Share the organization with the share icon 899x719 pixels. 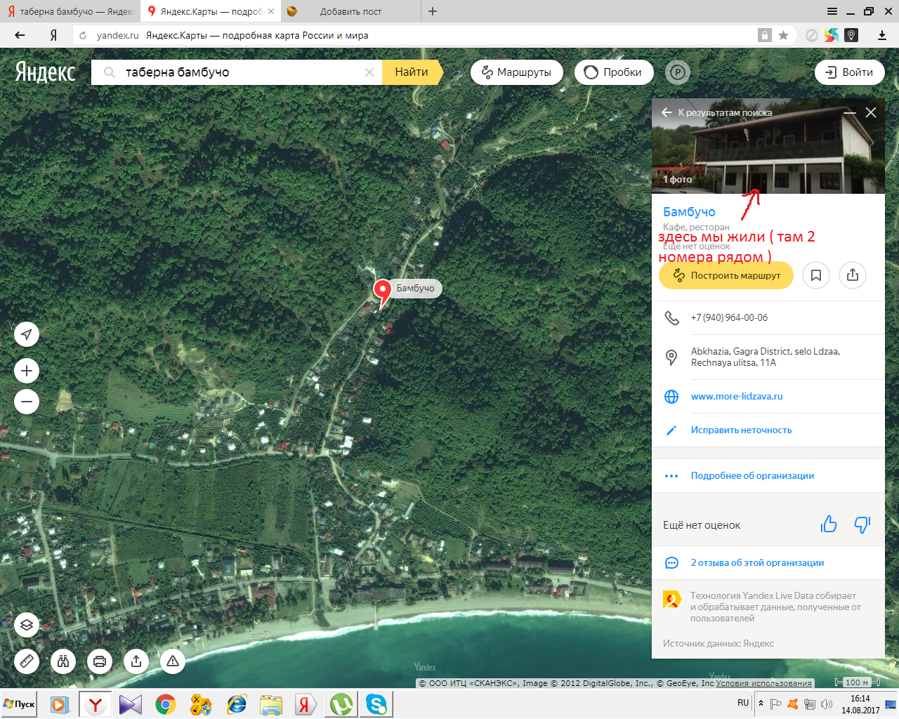click(x=853, y=275)
